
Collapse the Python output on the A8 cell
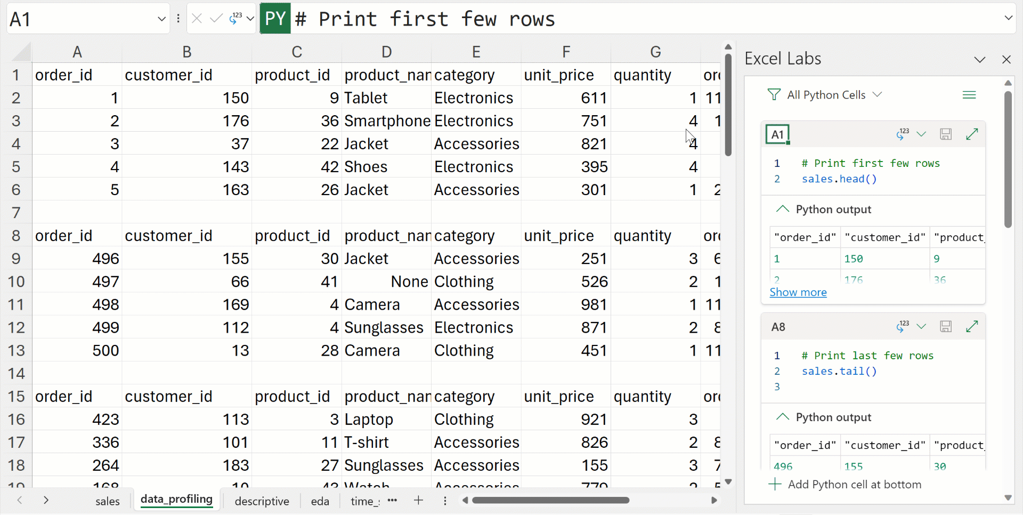pos(782,417)
